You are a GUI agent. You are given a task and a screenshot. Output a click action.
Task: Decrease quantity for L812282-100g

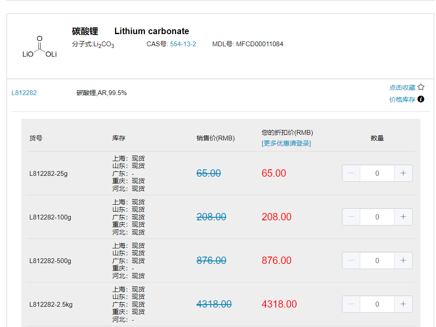point(351,216)
